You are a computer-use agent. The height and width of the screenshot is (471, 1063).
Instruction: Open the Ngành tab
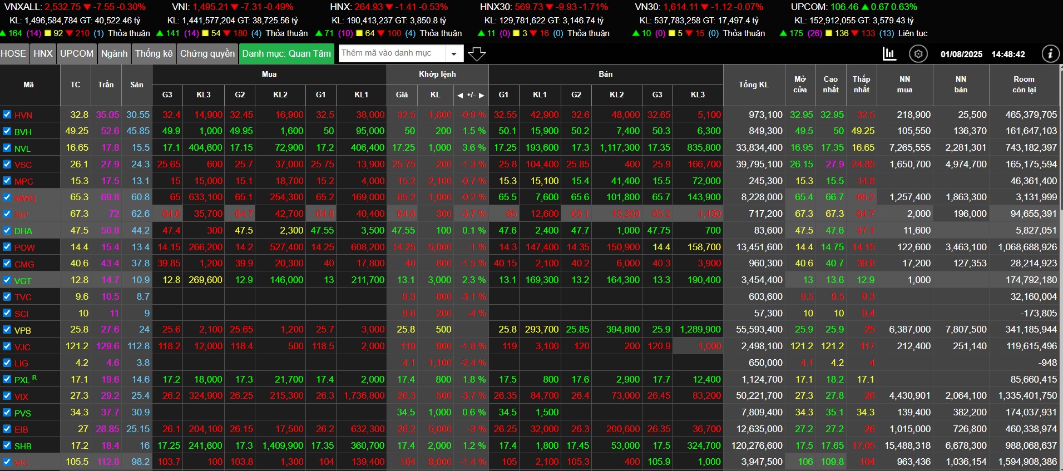(x=114, y=54)
